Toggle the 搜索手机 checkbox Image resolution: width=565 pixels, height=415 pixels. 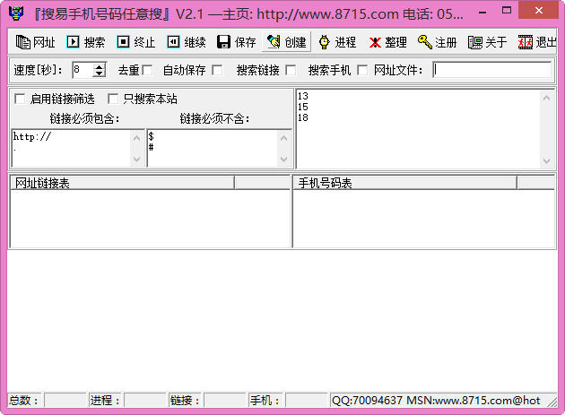click(x=362, y=70)
